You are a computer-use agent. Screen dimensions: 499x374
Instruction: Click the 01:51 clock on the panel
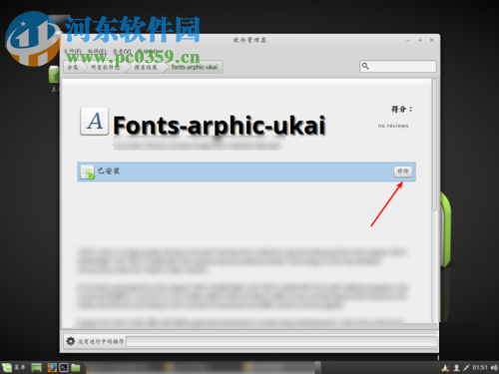click(480, 367)
